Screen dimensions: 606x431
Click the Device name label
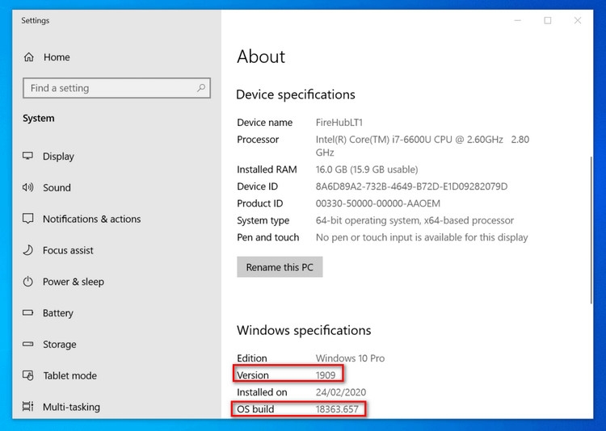(x=265, y=123)
